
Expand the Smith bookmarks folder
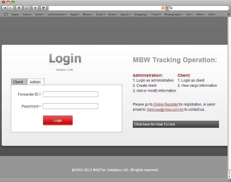(x=40, y=15)
